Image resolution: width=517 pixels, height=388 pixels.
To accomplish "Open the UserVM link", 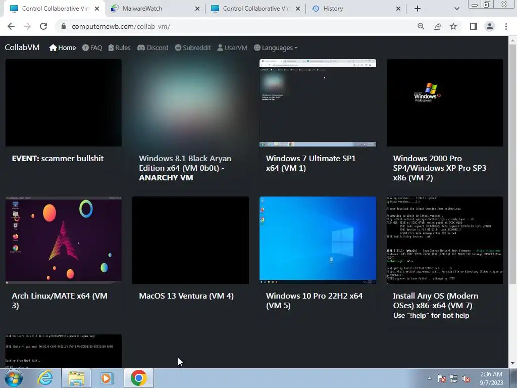I will (x=232, y=48).
